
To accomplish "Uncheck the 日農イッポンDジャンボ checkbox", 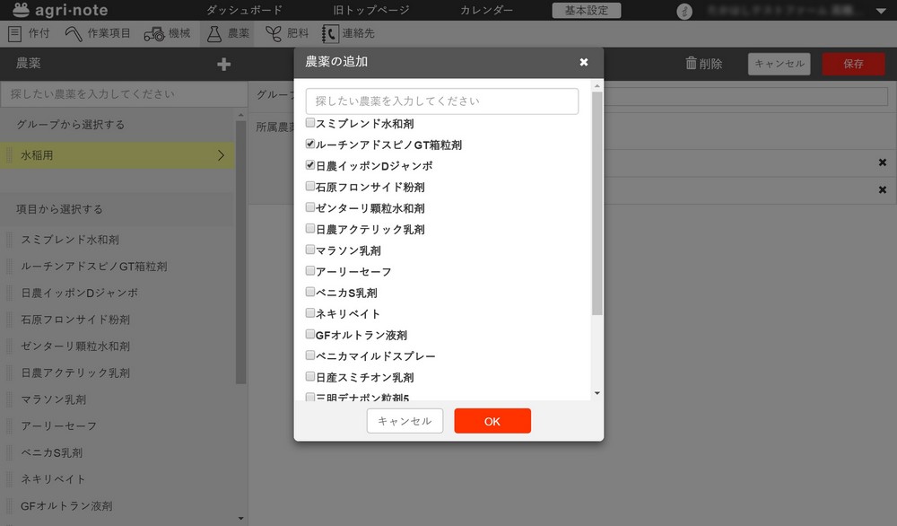I will tap(310, 166).
